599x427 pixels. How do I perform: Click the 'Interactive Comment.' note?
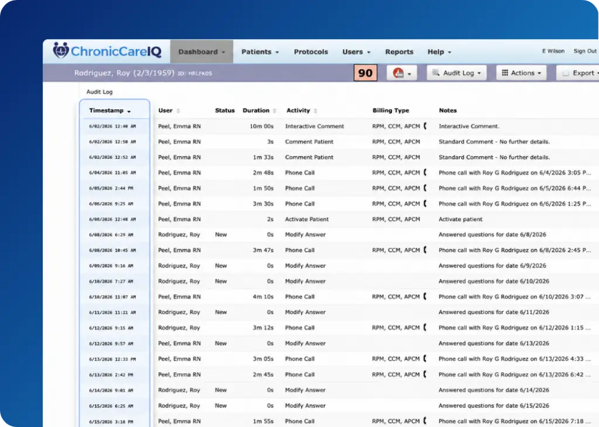tap(469, 126)
